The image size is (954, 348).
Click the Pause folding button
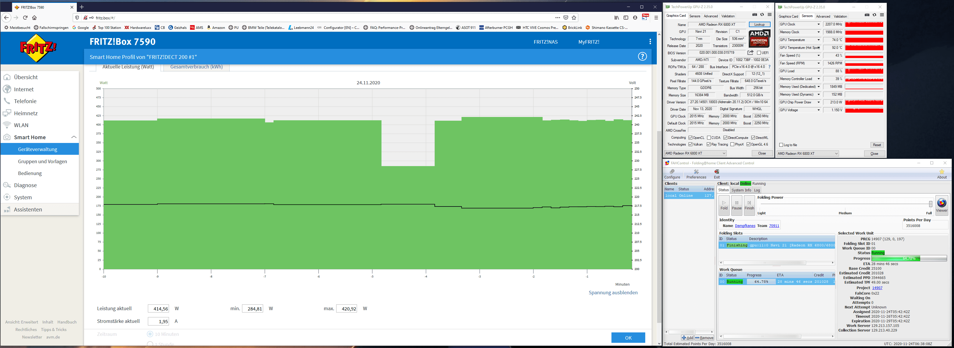pyautogui.click(x=737, y=204)
